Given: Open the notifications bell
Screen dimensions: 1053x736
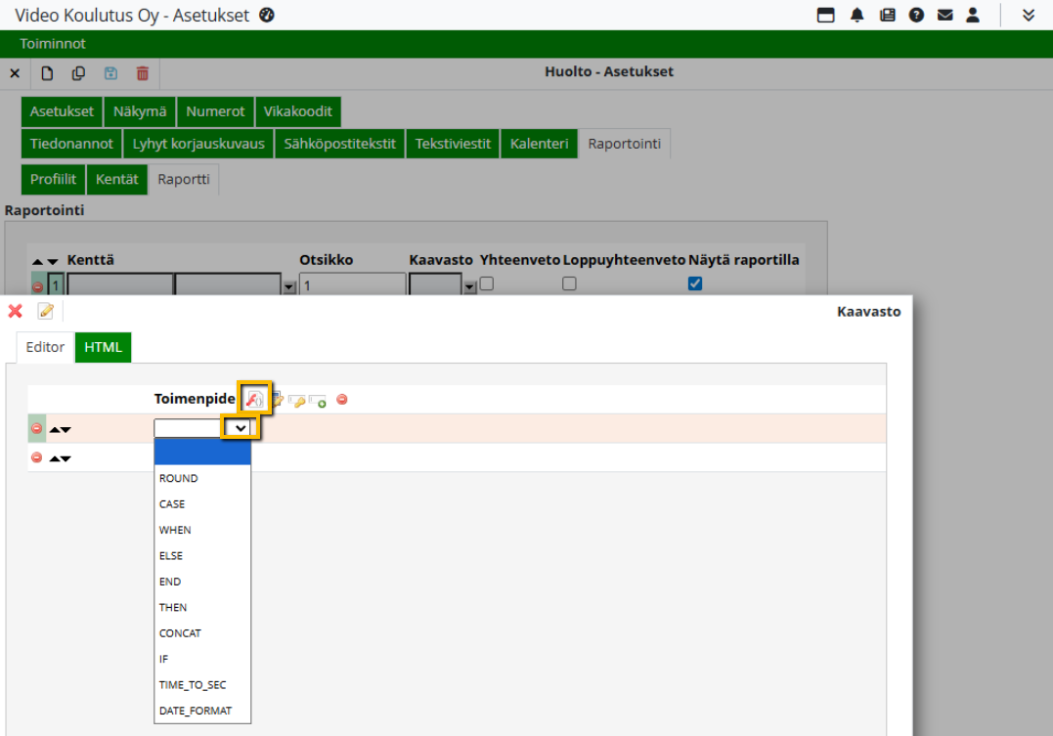Looking at the screenshot, I should (x=857, y=15).
